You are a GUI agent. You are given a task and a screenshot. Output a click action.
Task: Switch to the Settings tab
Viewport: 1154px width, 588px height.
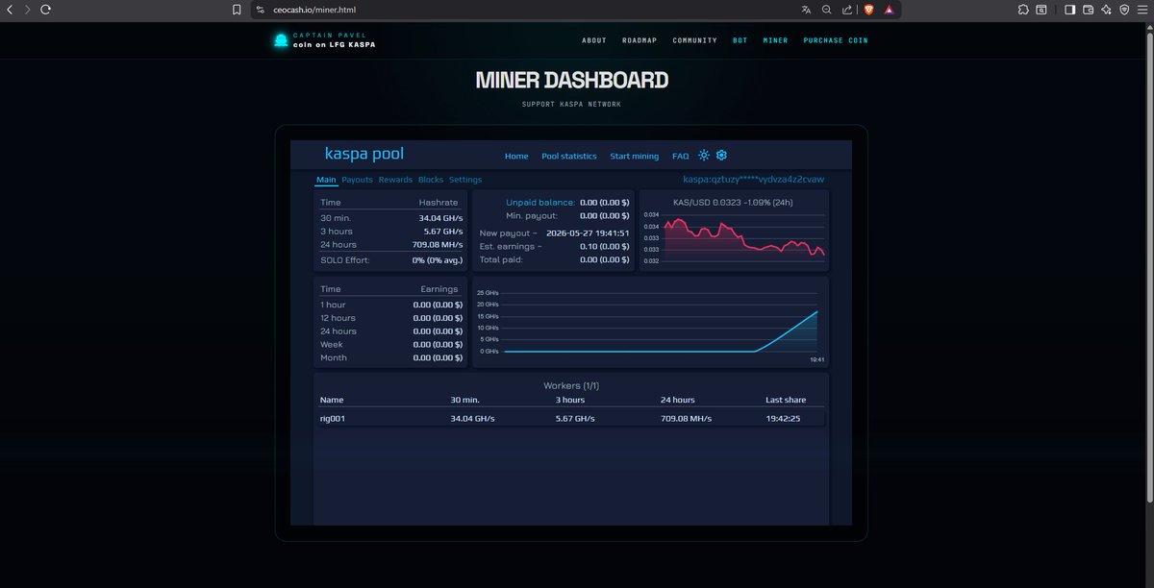point(465,180)
